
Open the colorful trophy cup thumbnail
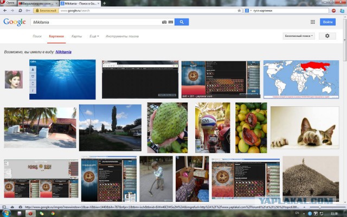213,128
